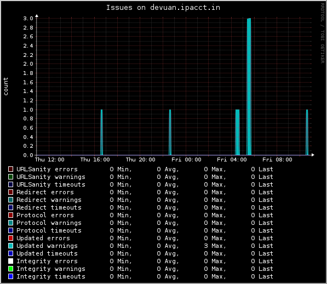Click the Protocol warnings teal swatch
Image resolution: width=327 pixels, height=284 pixels.
(x=10, y=223)
